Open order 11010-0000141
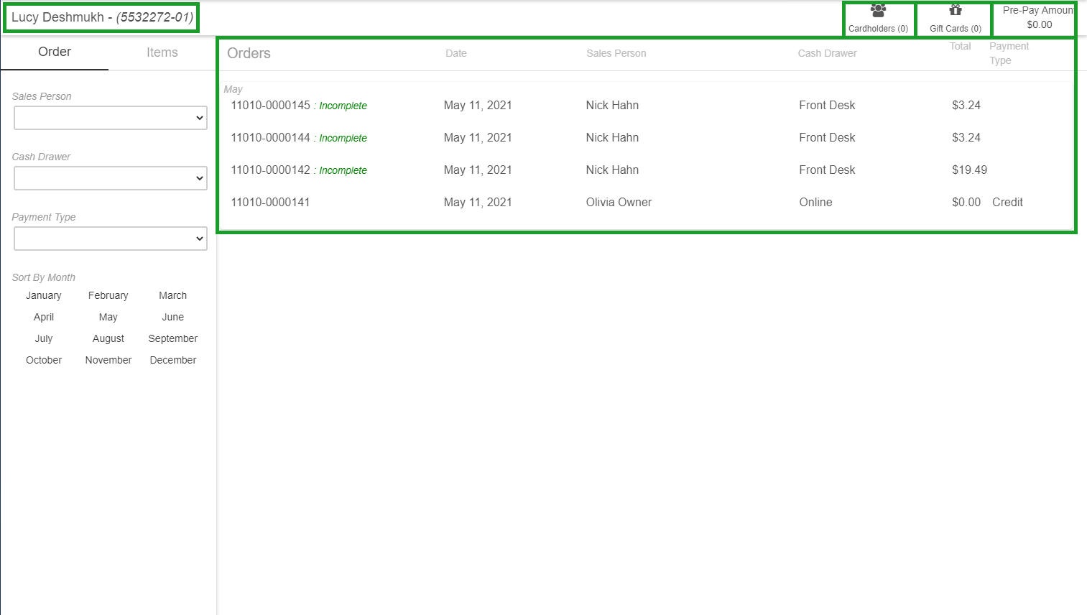 (x=270, y=202)
